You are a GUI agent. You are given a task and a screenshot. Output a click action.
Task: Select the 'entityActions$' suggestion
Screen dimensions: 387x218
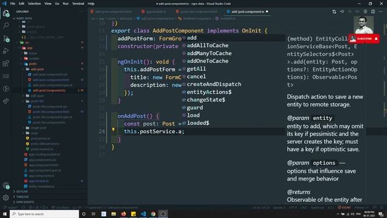tap(233, 92)
